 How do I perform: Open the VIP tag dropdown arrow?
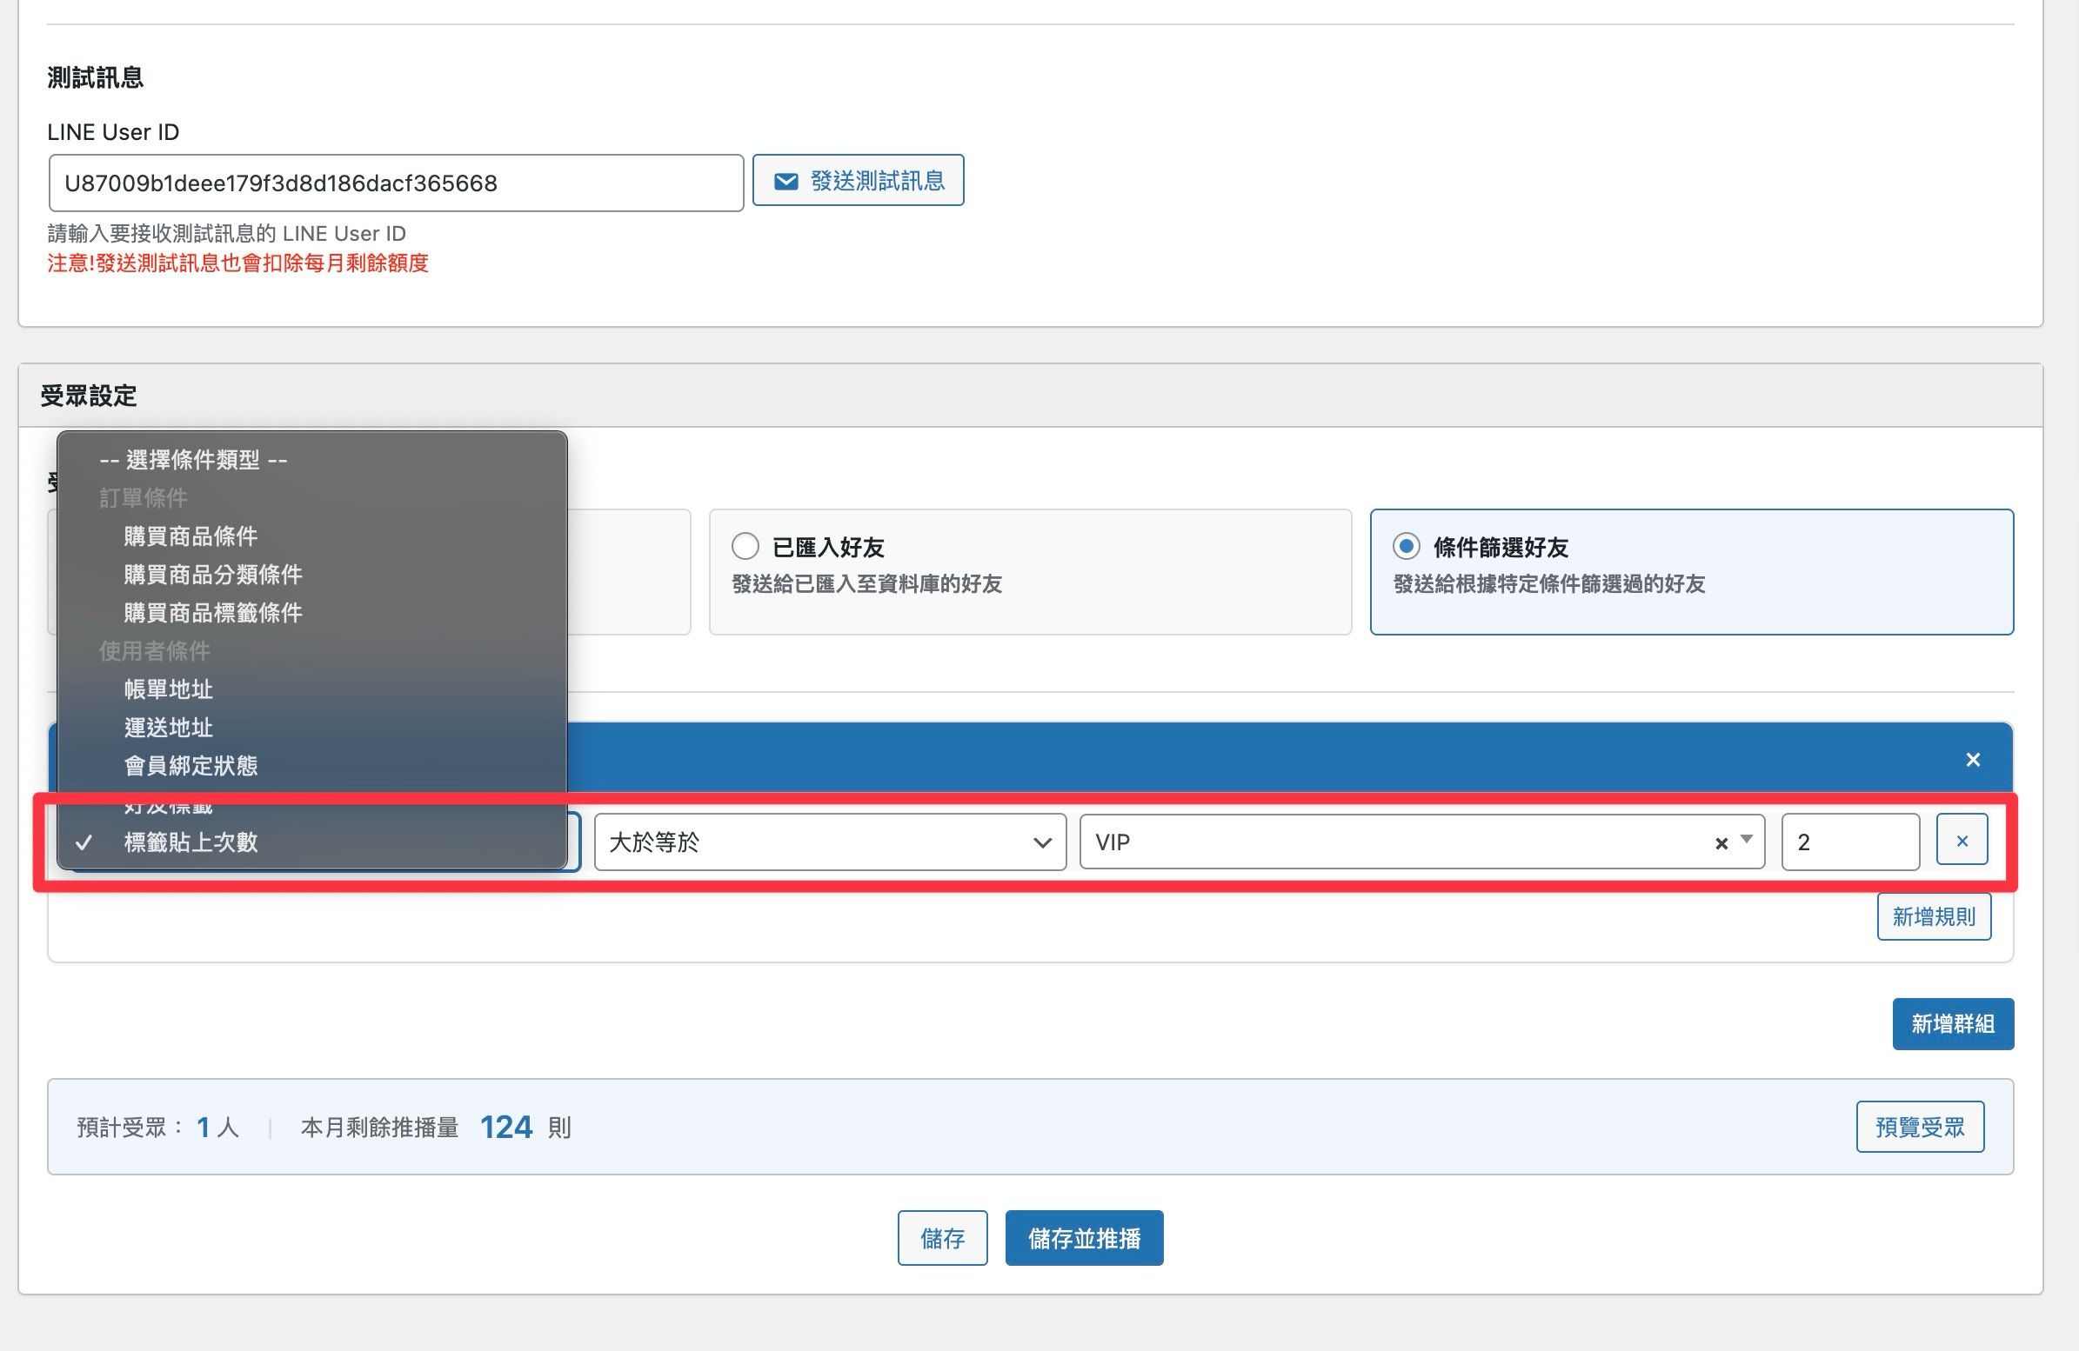pyautogui.click(x=1746, y=839)
